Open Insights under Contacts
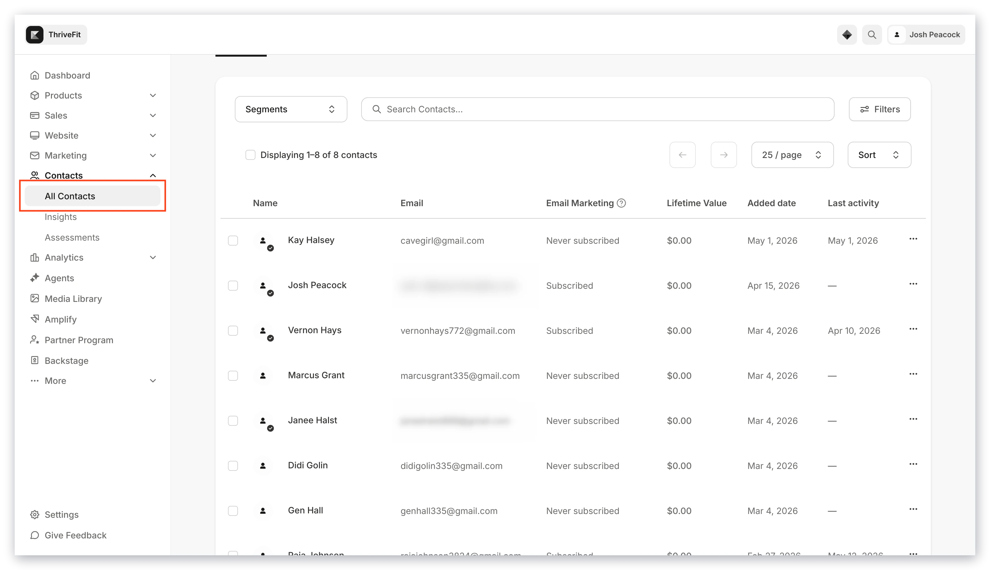Image resolution: width=990 pixels, height=570 pixels. click(61, 216)
